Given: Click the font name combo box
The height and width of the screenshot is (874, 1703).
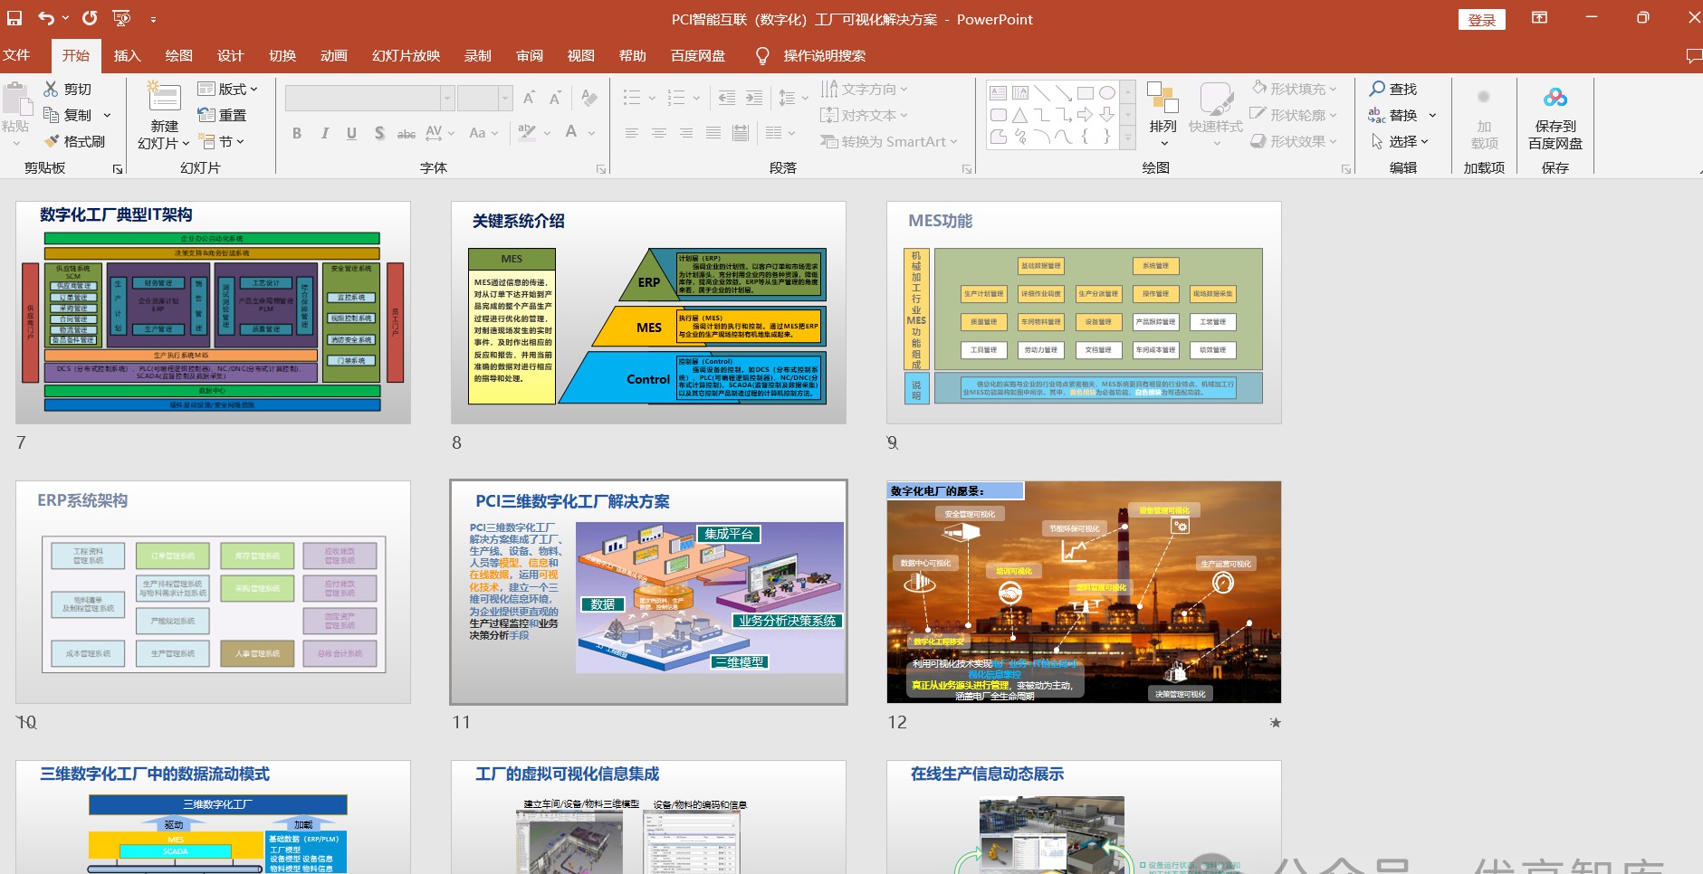Looking at the screenshot, I should tap(369, 98).
